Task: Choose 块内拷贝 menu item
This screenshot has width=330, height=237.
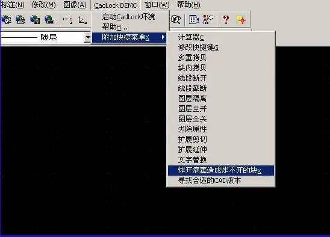Action: pyautogui.click(x=221, y=68)
